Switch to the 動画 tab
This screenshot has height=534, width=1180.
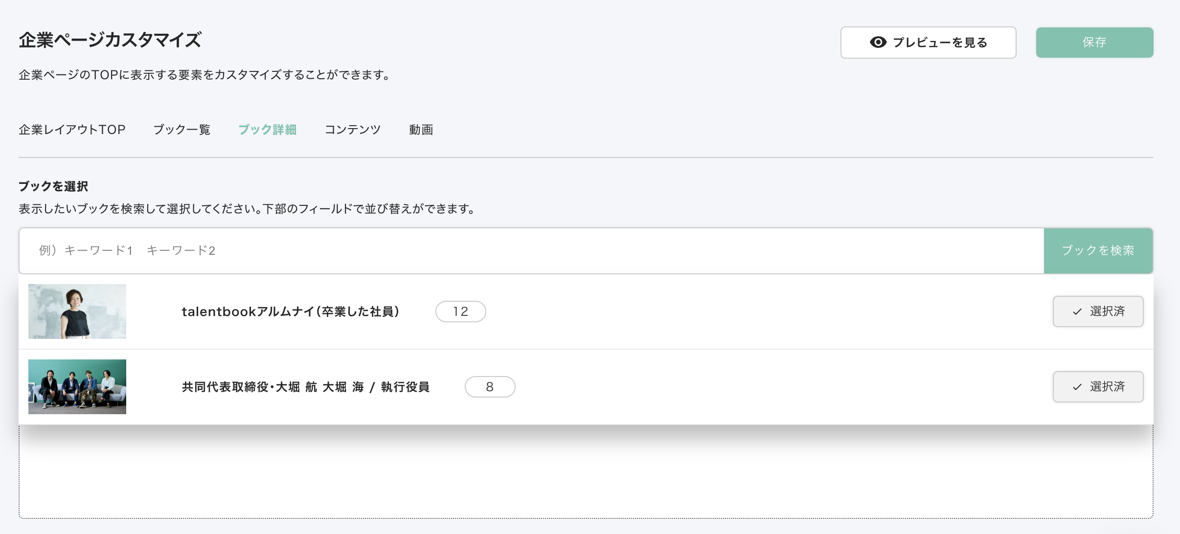421,130
